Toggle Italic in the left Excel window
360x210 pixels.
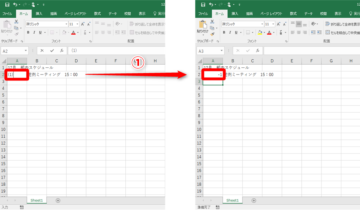34,32
